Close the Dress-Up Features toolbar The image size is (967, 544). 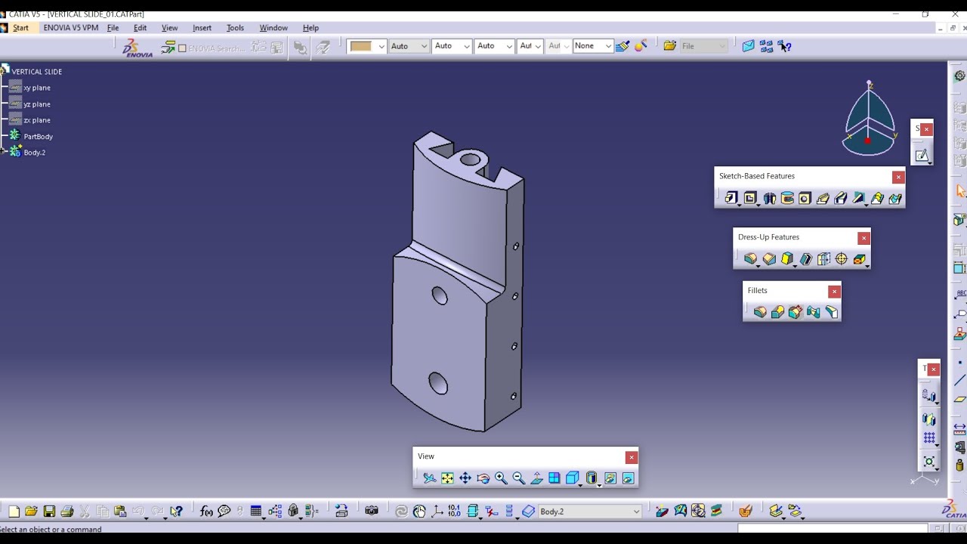click(x=864, y=238)
